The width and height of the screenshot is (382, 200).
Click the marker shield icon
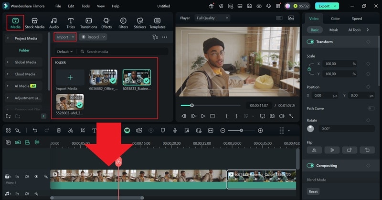click(x=163, y=130)
